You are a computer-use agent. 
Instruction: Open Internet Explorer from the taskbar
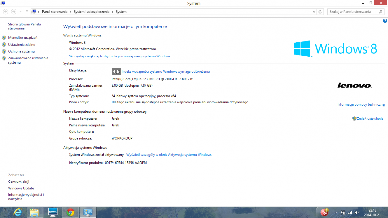click(x=17, y=212)
